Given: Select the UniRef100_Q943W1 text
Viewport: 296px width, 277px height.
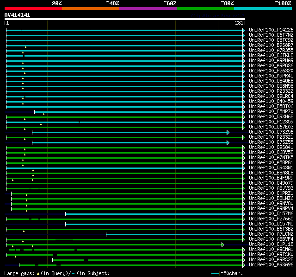Looking at the screenshot, I should [271, 168].
